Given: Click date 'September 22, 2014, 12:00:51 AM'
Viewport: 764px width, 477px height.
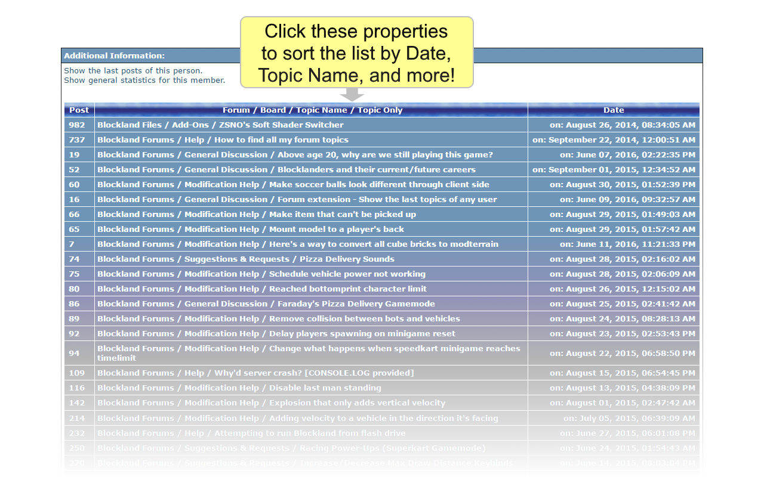Looking at the screenshot, I should (622, 140).
